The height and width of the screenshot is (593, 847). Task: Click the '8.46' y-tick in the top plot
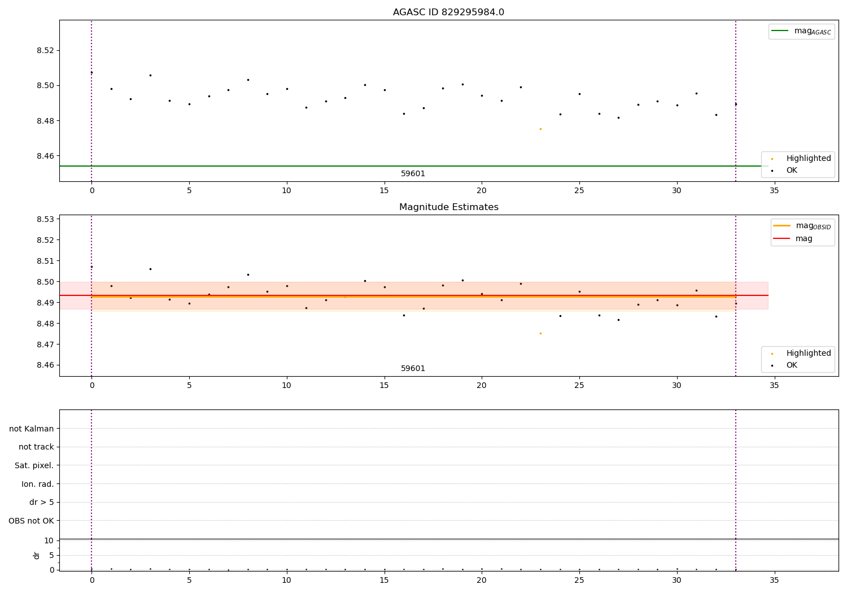(45, 156)
